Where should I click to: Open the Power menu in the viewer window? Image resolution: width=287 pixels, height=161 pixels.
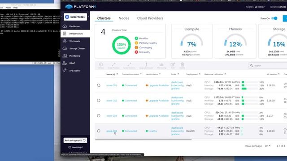[8, 8]
